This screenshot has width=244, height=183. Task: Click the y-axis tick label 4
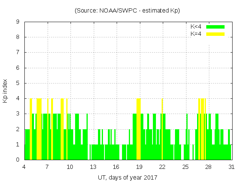click(18, 99)
